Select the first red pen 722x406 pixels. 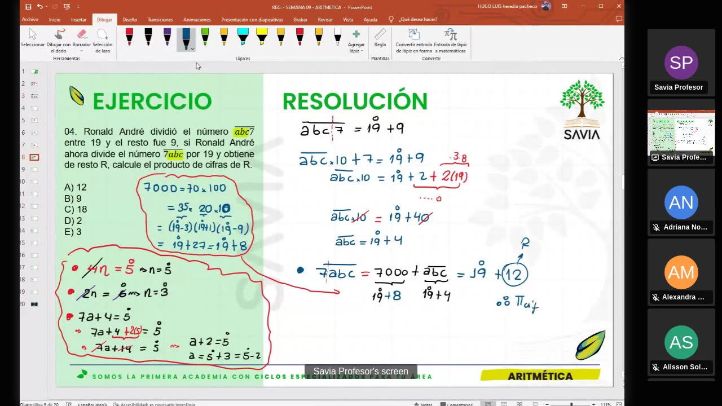pos(129,37)
